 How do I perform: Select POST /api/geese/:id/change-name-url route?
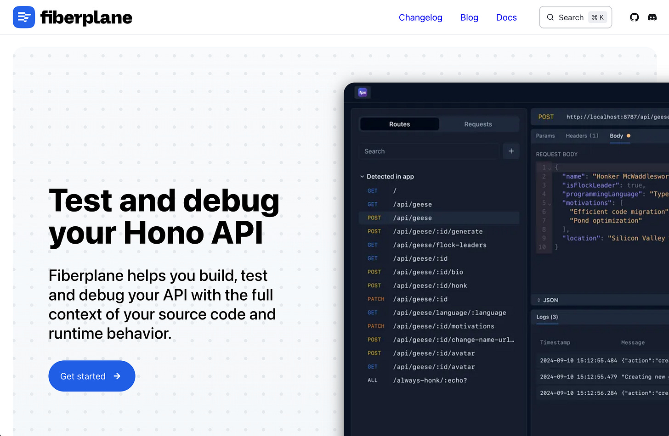(439, 340)
